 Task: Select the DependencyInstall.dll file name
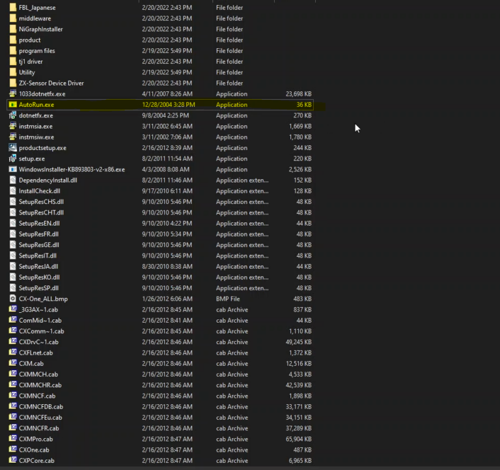(x=48, y=181)
